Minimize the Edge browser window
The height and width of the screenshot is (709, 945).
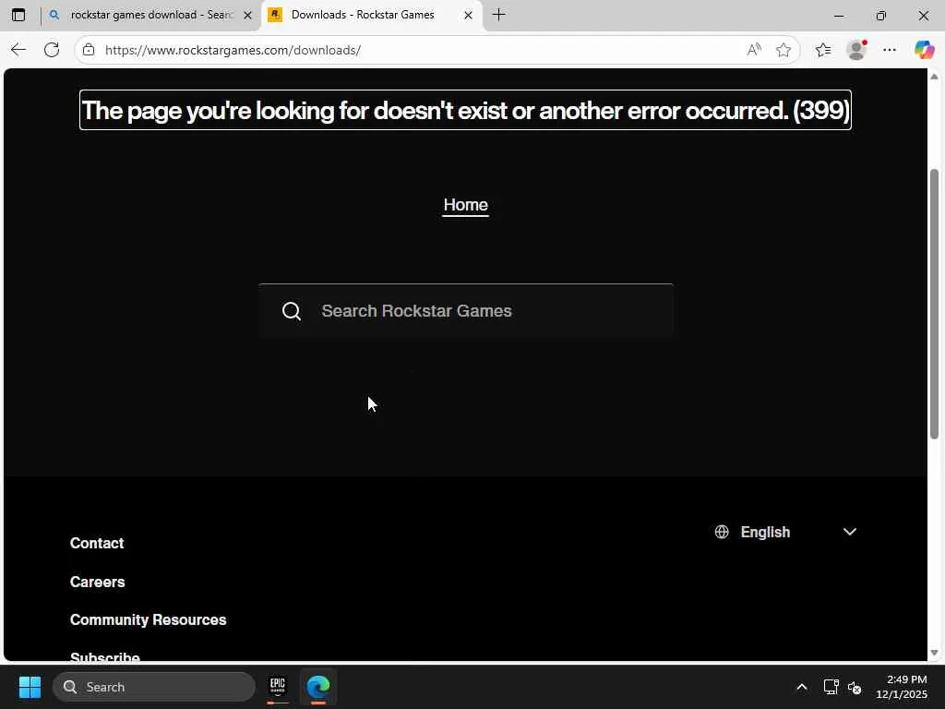tap(838, 15)
